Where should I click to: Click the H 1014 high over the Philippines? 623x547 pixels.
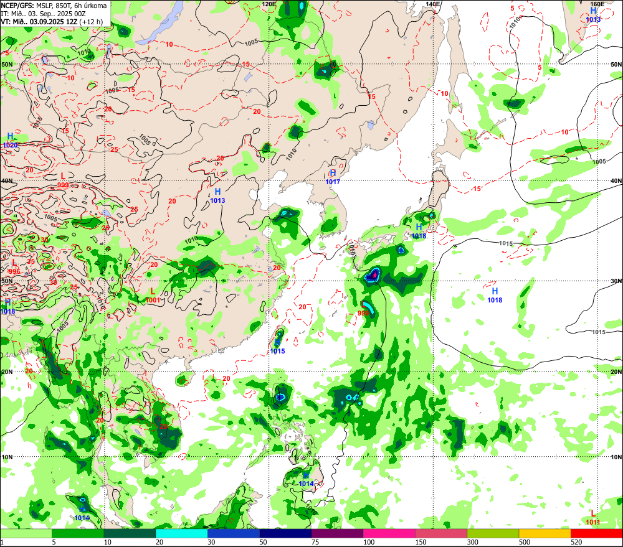tap(306, 479)
